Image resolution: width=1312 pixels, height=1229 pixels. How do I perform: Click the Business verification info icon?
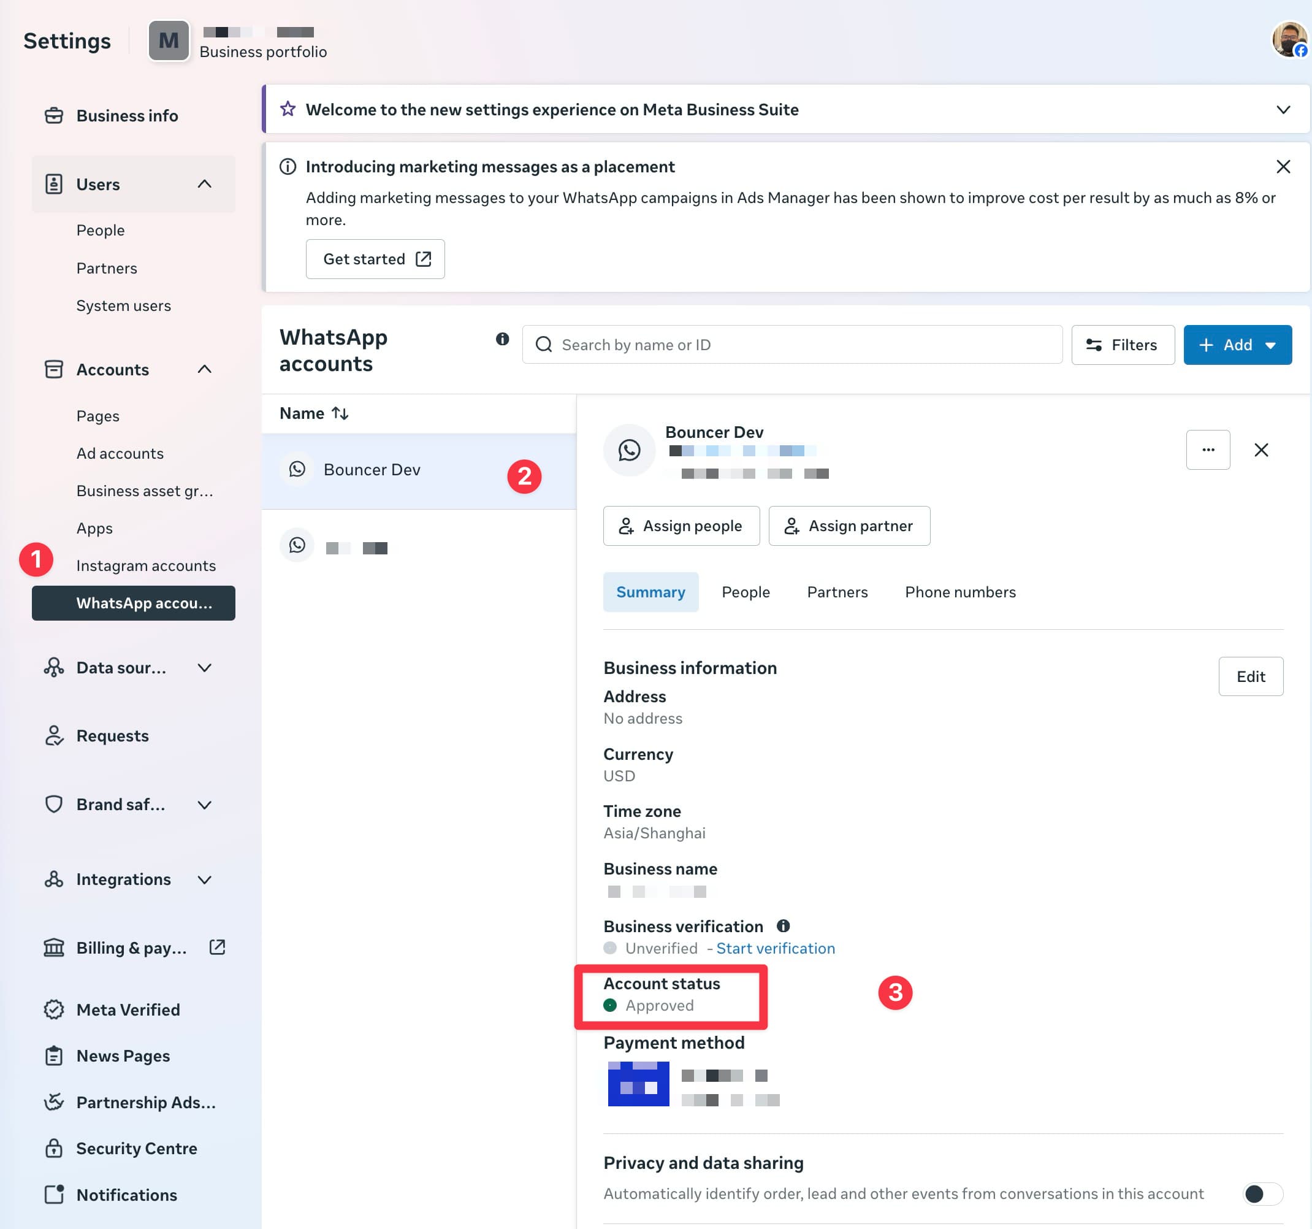(x=783, y=926)
